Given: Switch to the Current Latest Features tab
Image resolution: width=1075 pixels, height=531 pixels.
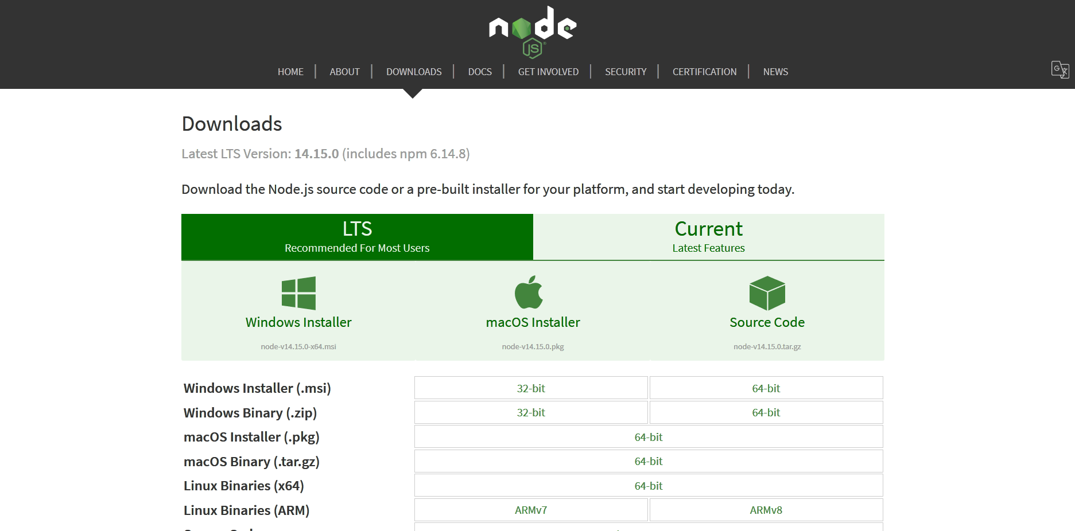Looking at the screenshot, I should [x=709, y=237].
